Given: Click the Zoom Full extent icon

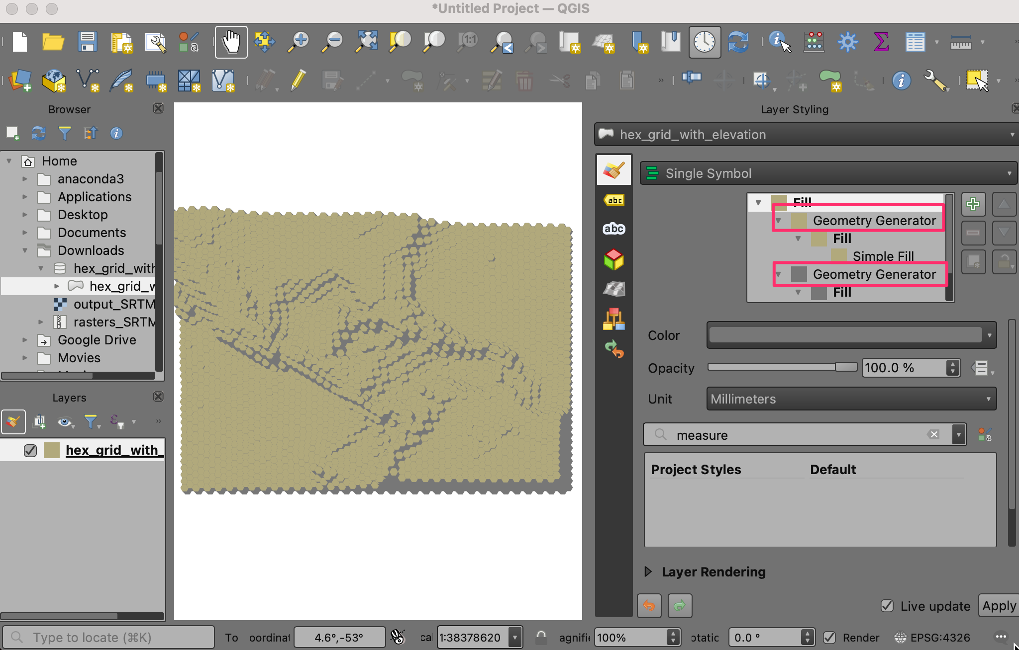Looking at the screenshot, I should pyautogui.click(x=366, y=42).
